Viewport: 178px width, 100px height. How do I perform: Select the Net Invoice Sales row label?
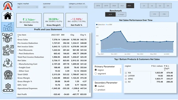click(x=25, y=46)
